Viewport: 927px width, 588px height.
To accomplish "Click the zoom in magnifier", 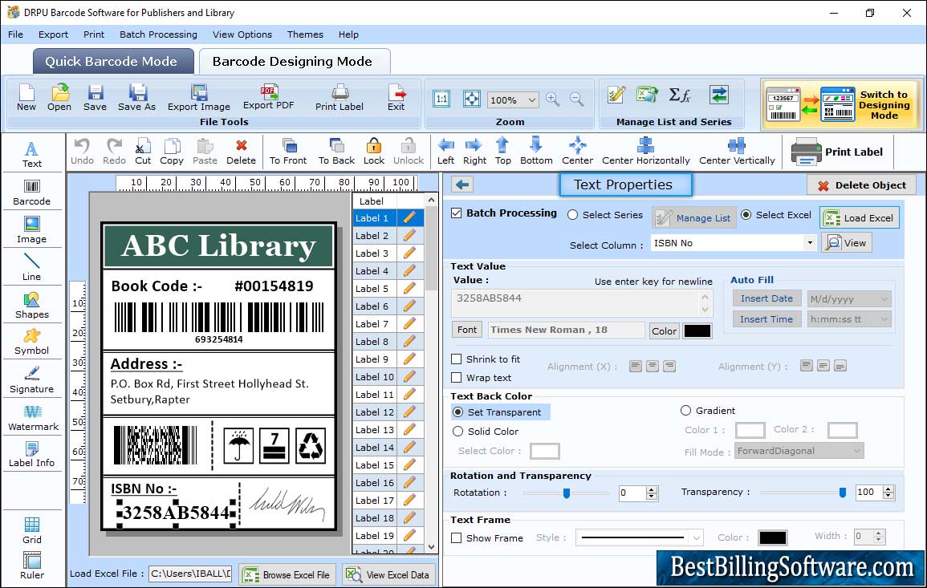I will click(x=553, y=99).
